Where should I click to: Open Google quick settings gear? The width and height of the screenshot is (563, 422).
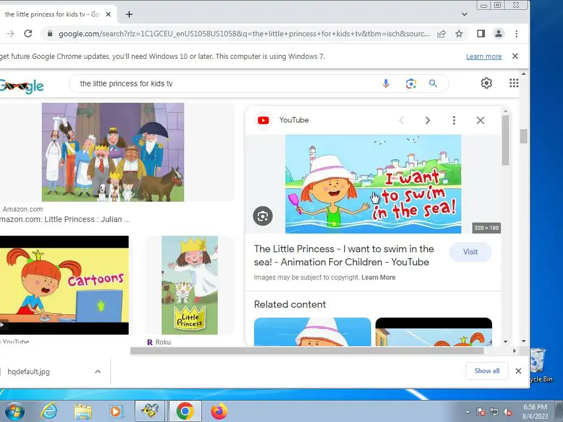tap(486, 84)
